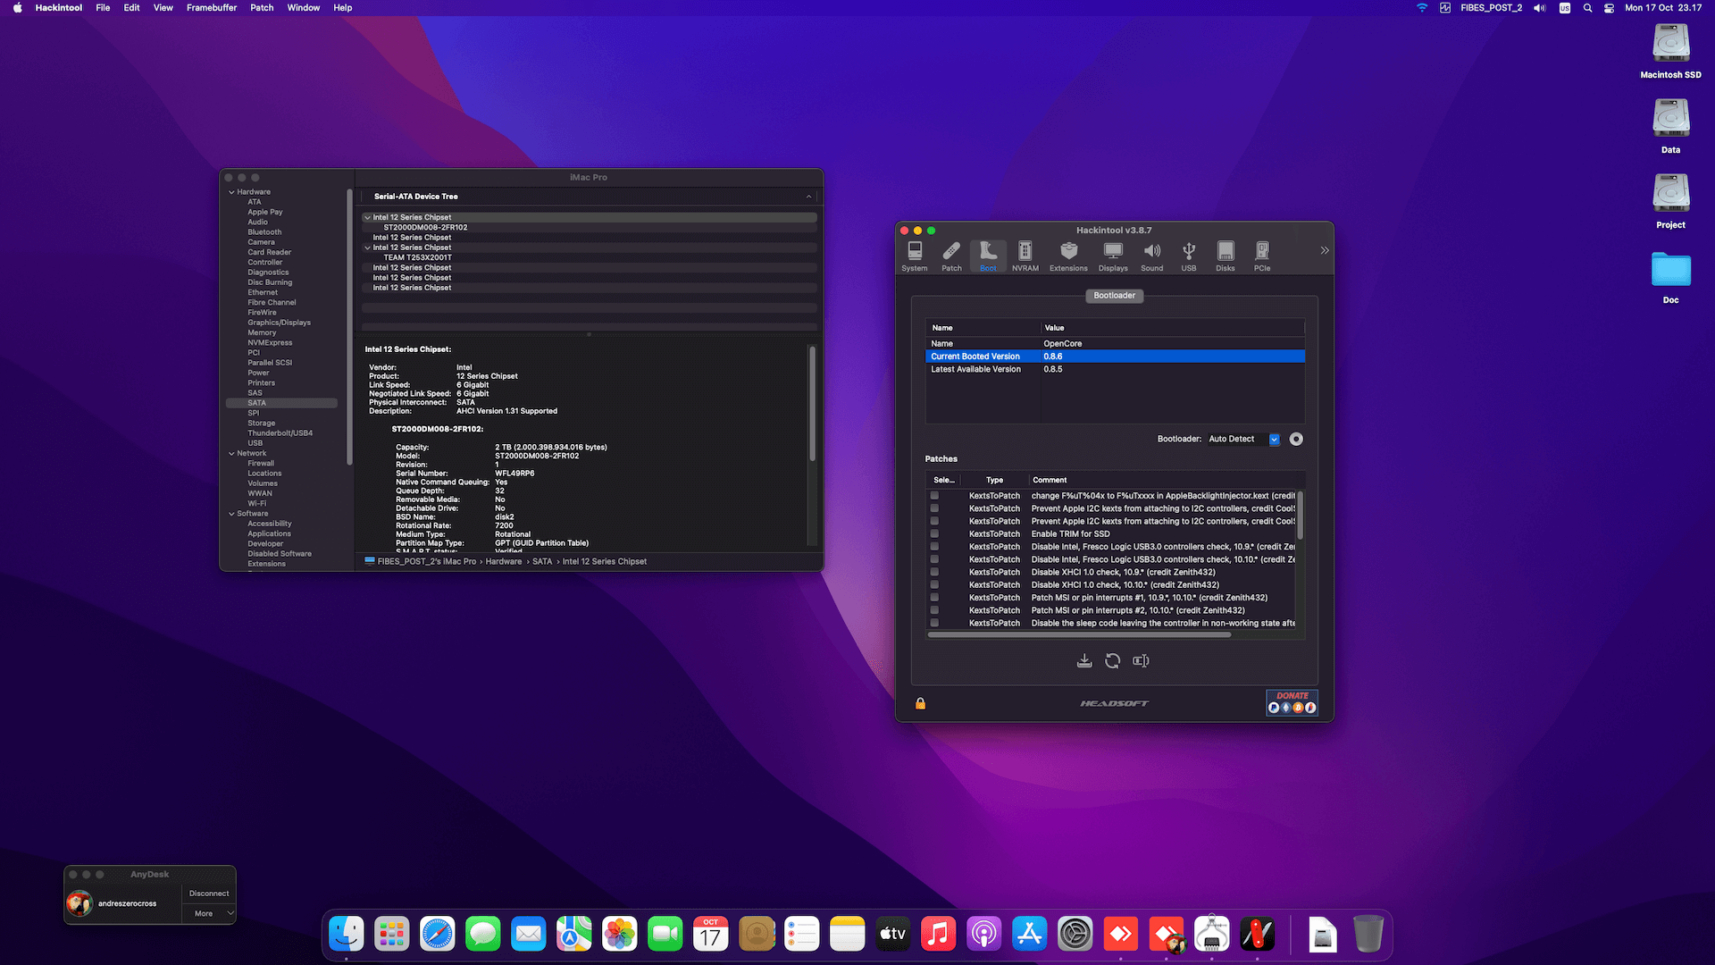Screen dimensions: 1715x965
Task: Check Fresco Logic USB3.0 check 10.10.* patch
Action: (x=934, y=560)
